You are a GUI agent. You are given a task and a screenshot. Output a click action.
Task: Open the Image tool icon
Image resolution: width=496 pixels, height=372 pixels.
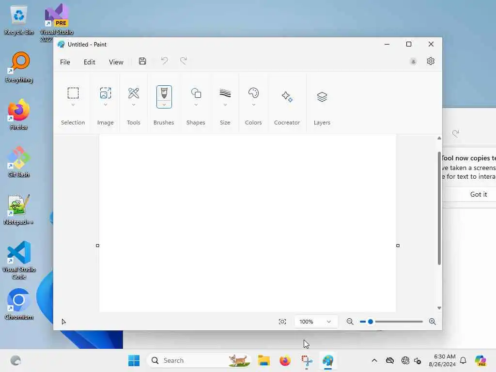105,93
